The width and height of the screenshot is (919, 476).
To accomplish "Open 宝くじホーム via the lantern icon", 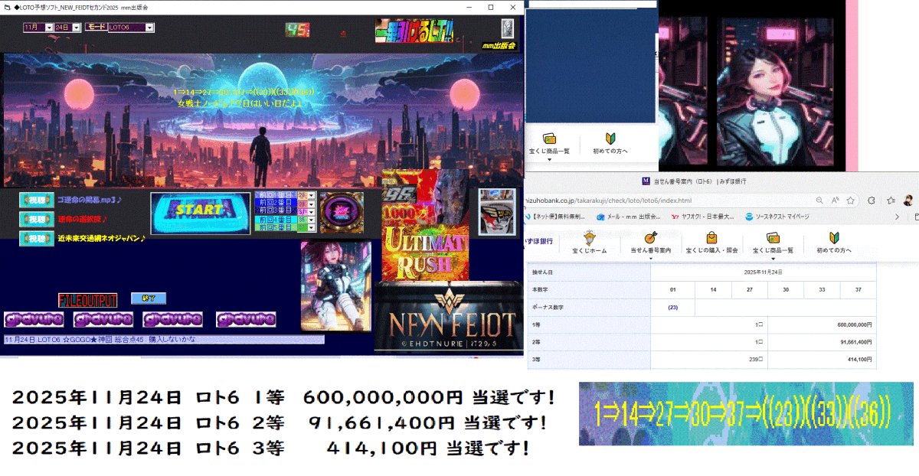I will tap(589, 239).
